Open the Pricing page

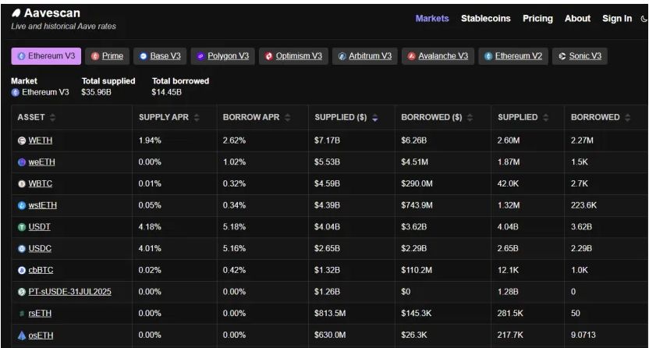[537, 19]
